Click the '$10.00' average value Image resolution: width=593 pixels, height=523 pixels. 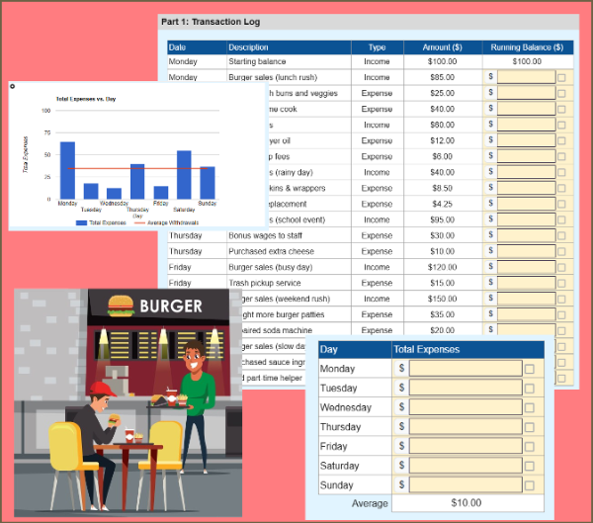pyautogui.click(x=466, y=503)
